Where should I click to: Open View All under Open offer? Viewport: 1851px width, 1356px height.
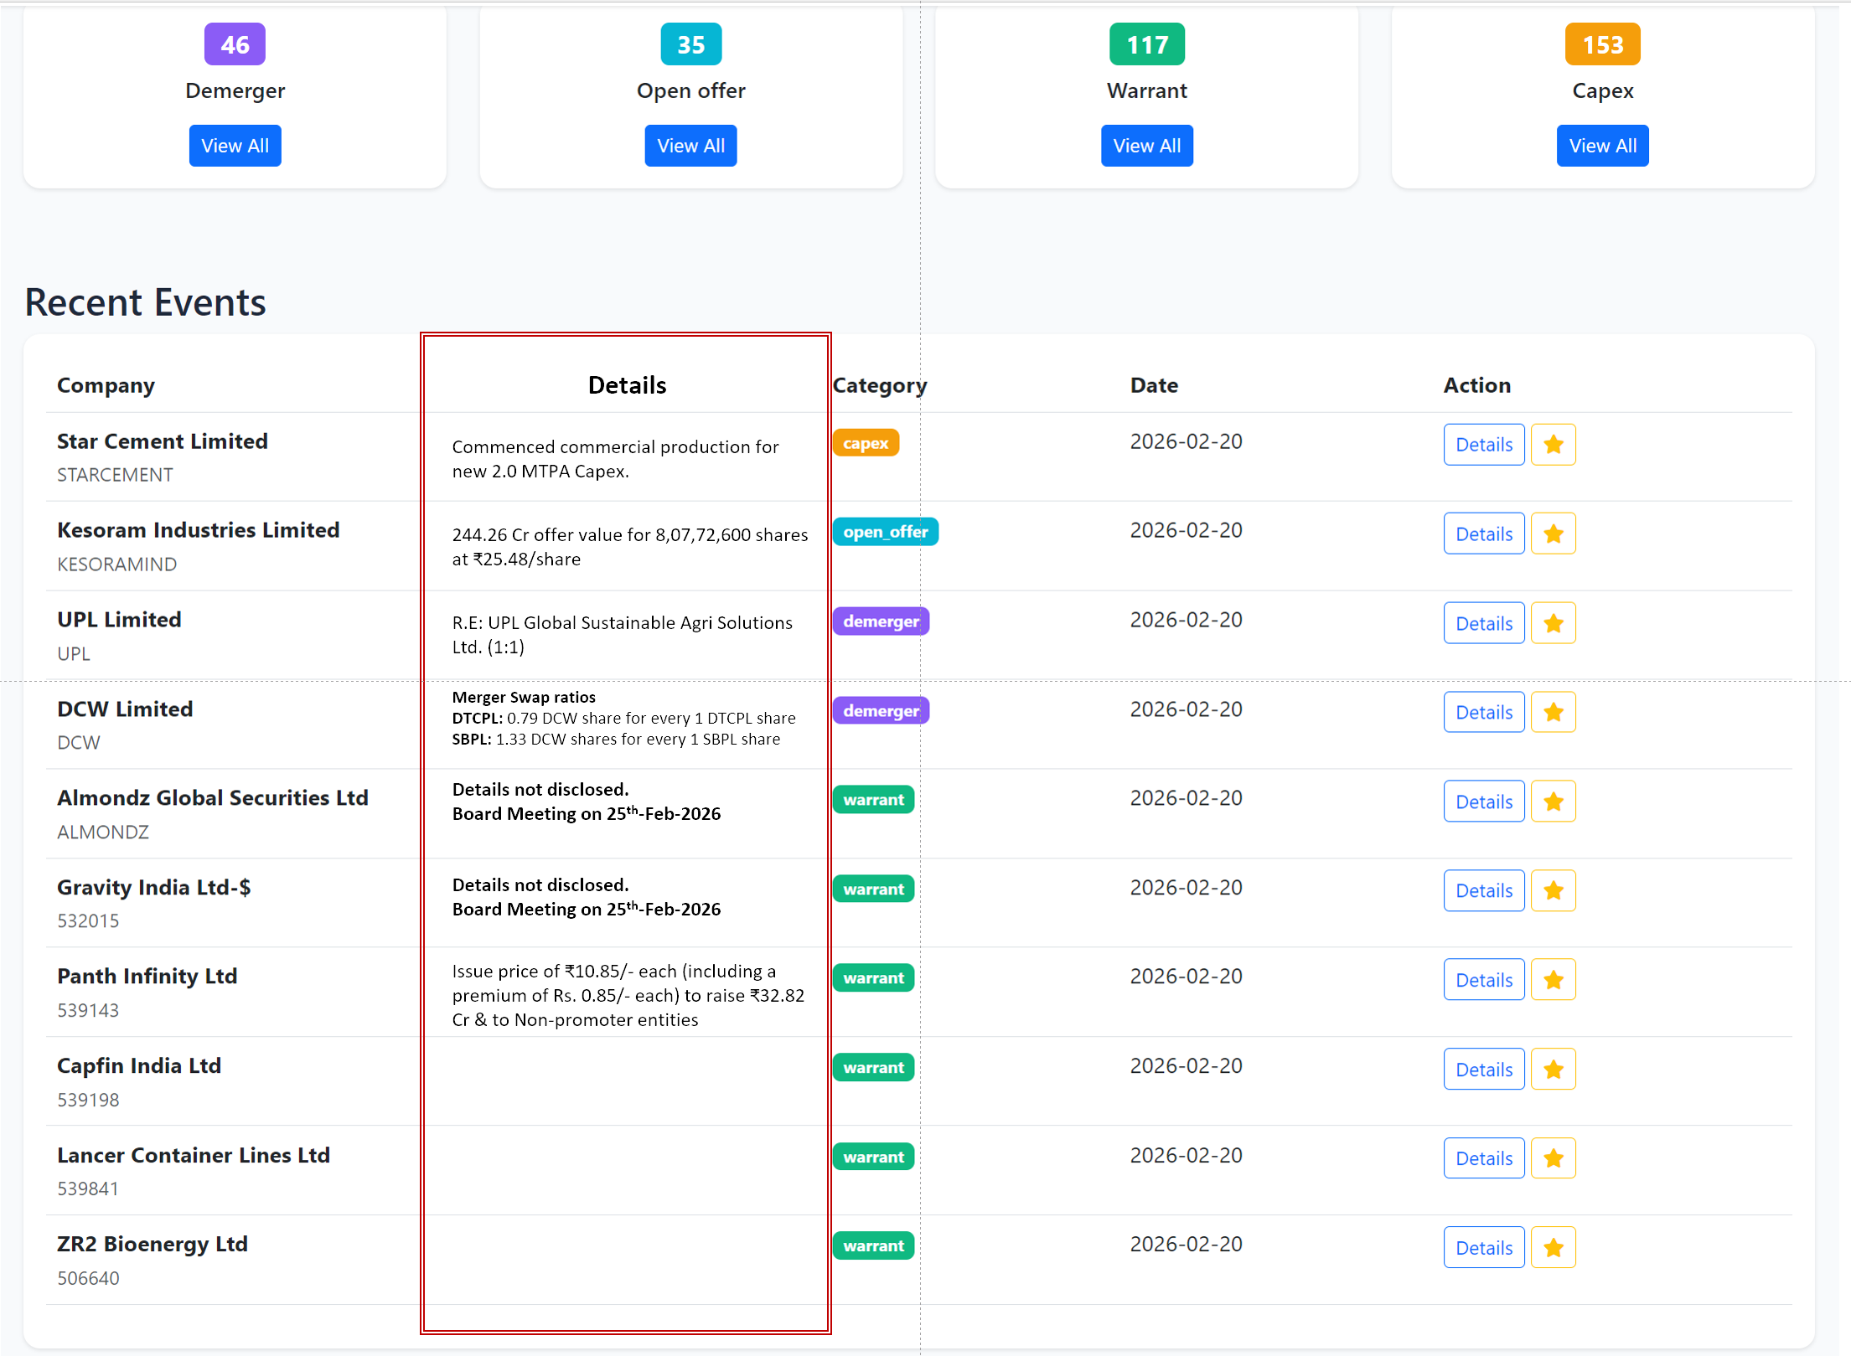pos(690,146)
